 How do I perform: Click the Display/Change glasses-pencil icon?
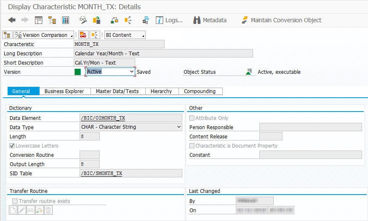pyautogui.click(x=83, y=20)
